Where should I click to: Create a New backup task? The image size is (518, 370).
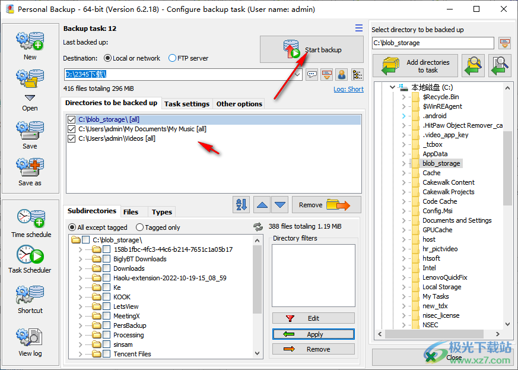coord(30,46)
